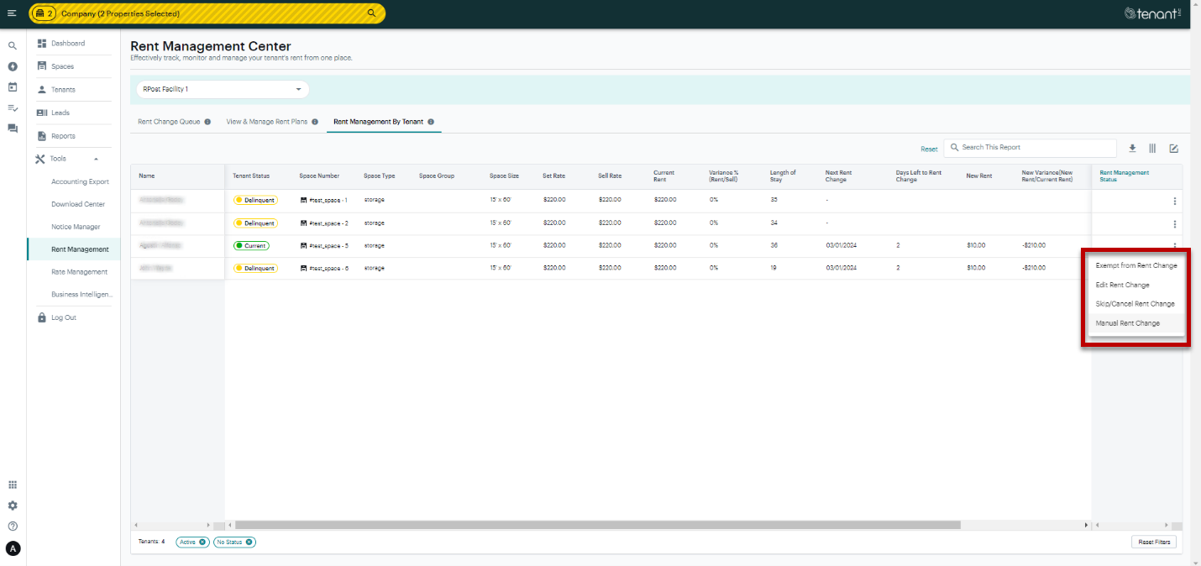Remove the Active filter chip
Viewport: 1201px width, 566px height.
202,542
